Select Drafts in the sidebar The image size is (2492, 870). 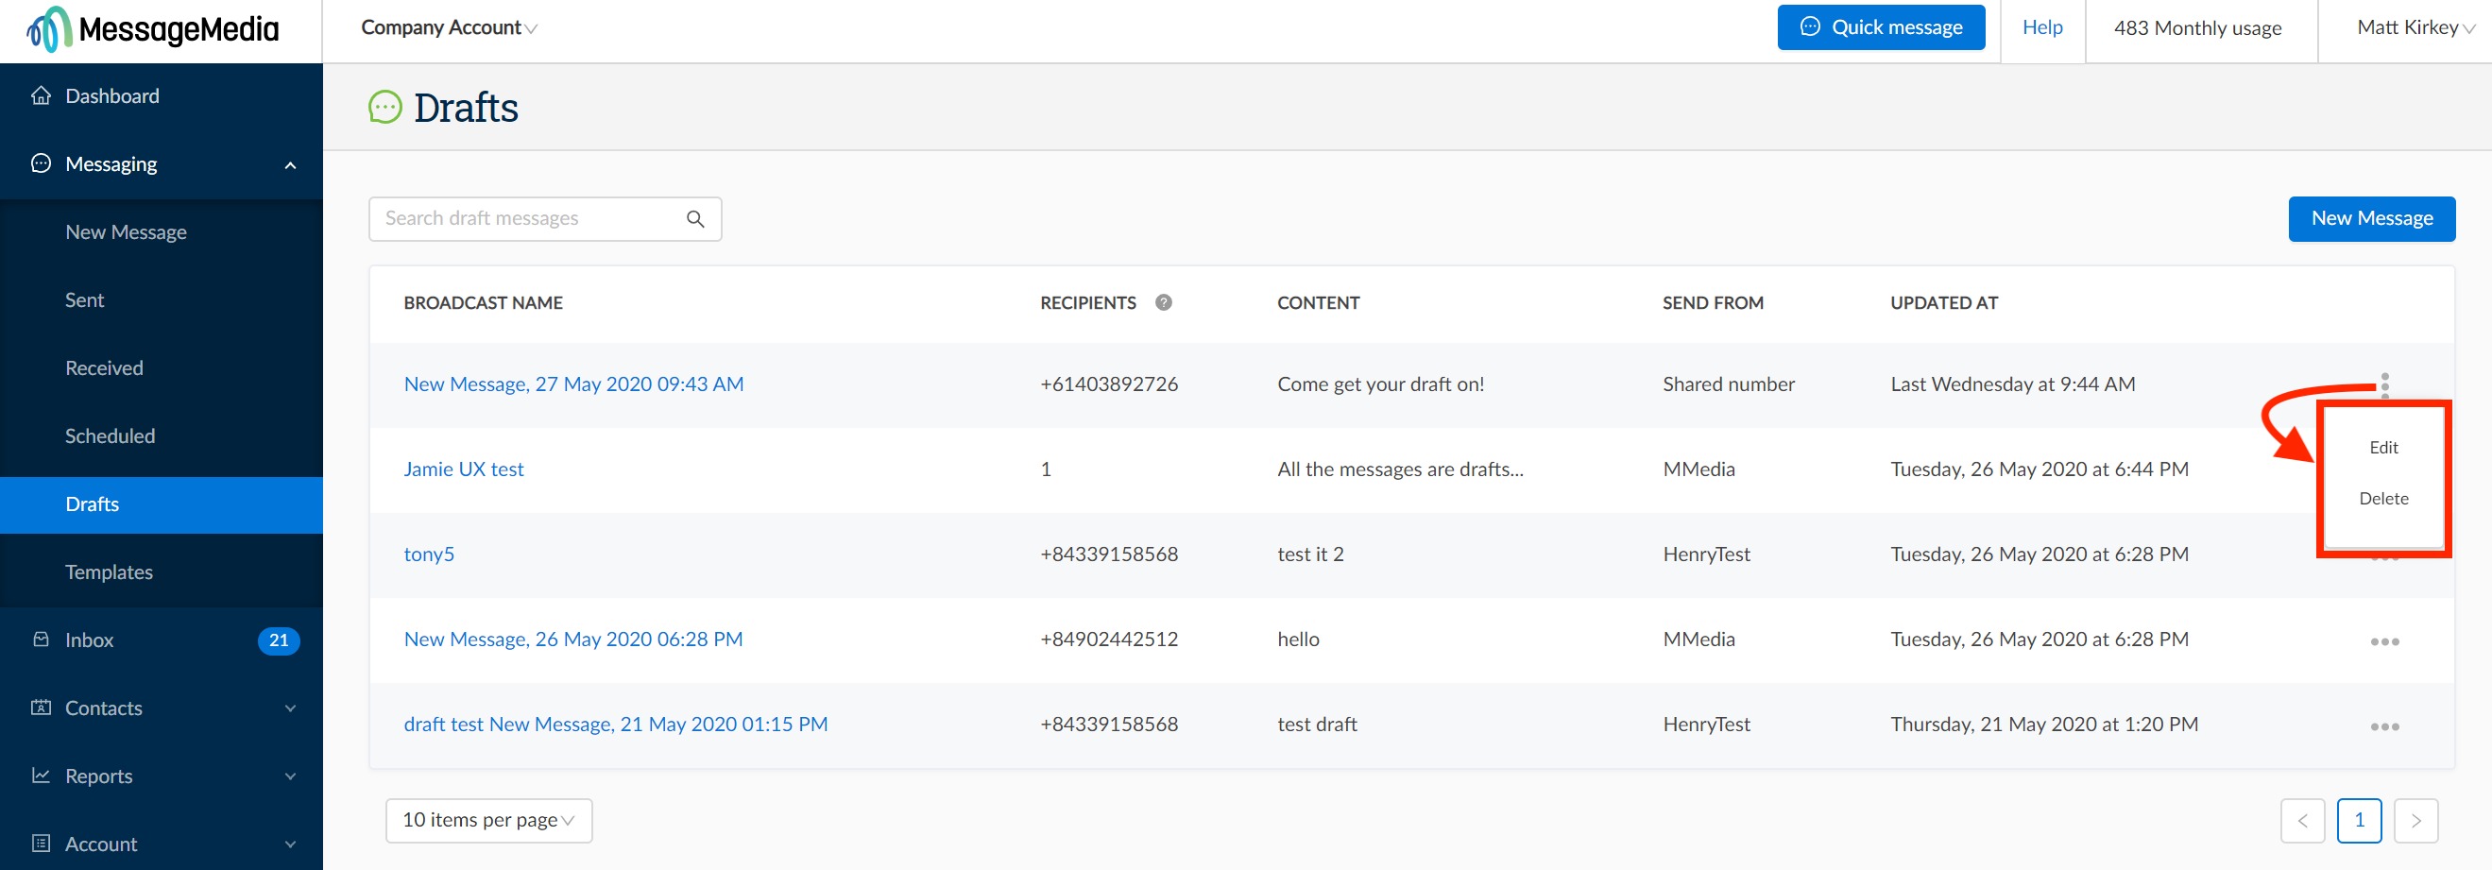(x=162, y=504)
